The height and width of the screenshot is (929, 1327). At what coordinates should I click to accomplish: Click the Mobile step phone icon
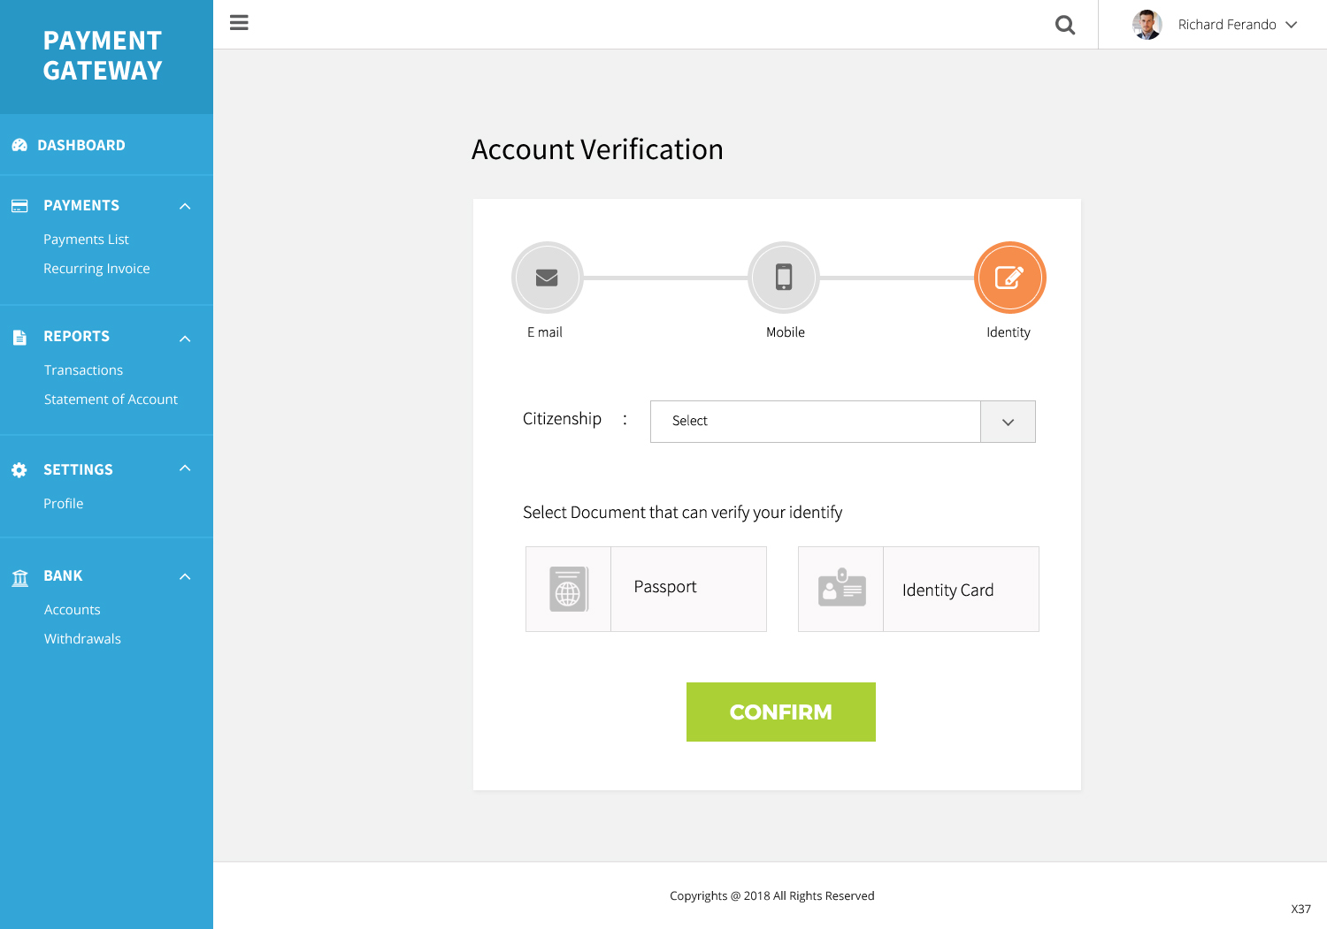[x=784, y=278]
